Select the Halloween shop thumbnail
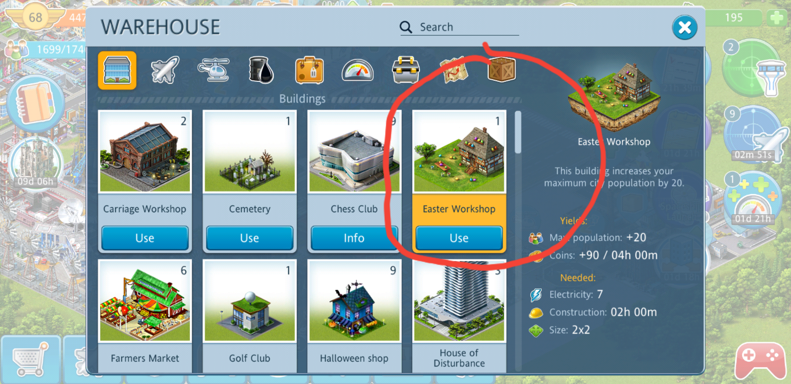791x384 pixels. pos(355,300)
